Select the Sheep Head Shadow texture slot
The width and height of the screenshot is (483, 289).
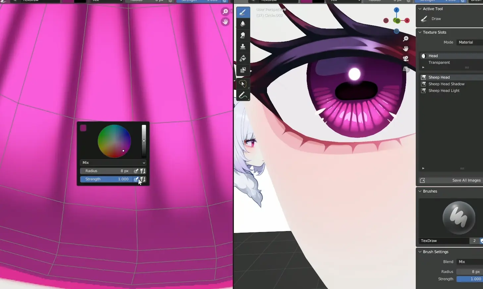click(x=446, y=84)
